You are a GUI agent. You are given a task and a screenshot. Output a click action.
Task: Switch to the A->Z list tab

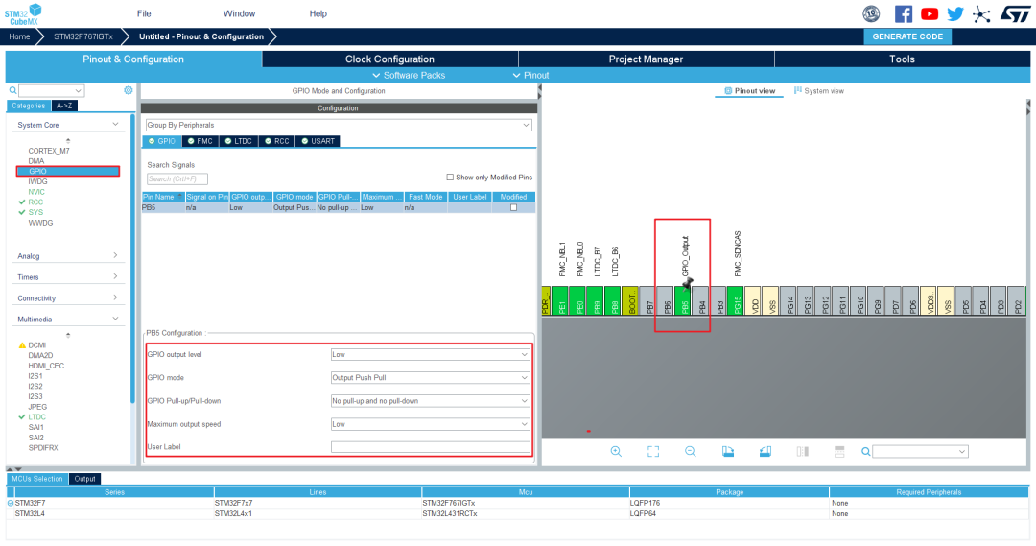[x=64, y=106]
